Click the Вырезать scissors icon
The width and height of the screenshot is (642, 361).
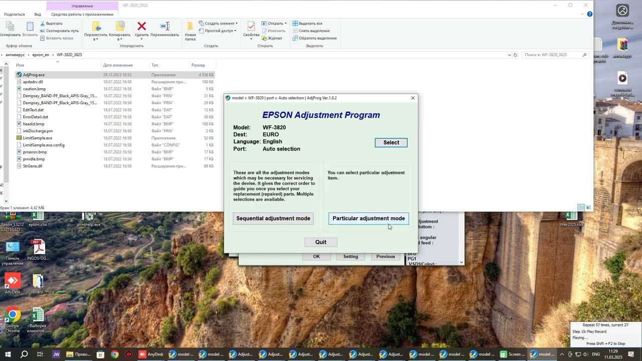[x=42, y=24]
